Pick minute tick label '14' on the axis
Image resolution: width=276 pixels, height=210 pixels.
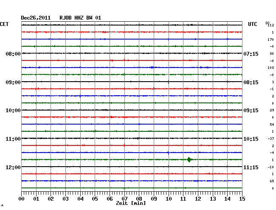pos(227,199)
